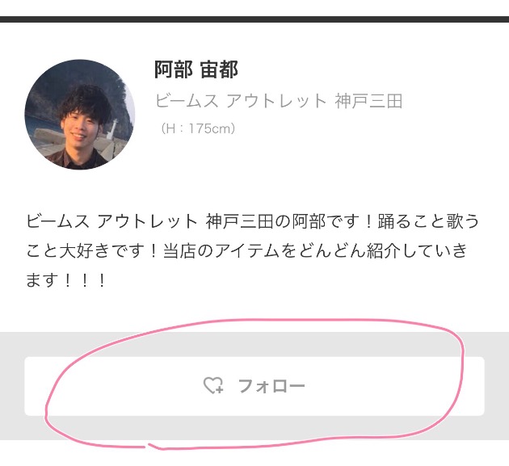Viewport: 509px width, 466px height.
Task: Click the white lighthouse in the avatar photo
Action: pos(114,129)
